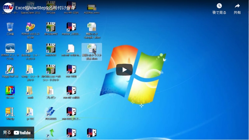Select the AirCubeMRI desktop shortcut
249x140 pixels.
(x=51, y=29)
